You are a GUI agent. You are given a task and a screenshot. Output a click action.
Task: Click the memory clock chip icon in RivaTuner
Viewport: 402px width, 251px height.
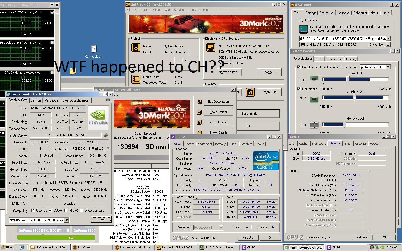pos(314,125)
